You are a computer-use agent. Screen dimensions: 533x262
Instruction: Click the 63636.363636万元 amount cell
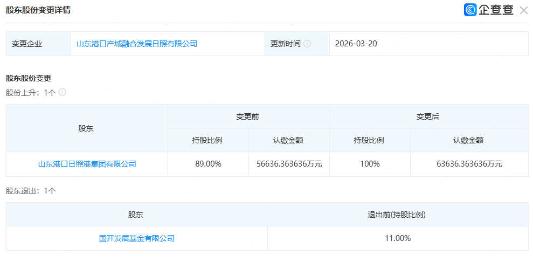click(x=469, y=164)
